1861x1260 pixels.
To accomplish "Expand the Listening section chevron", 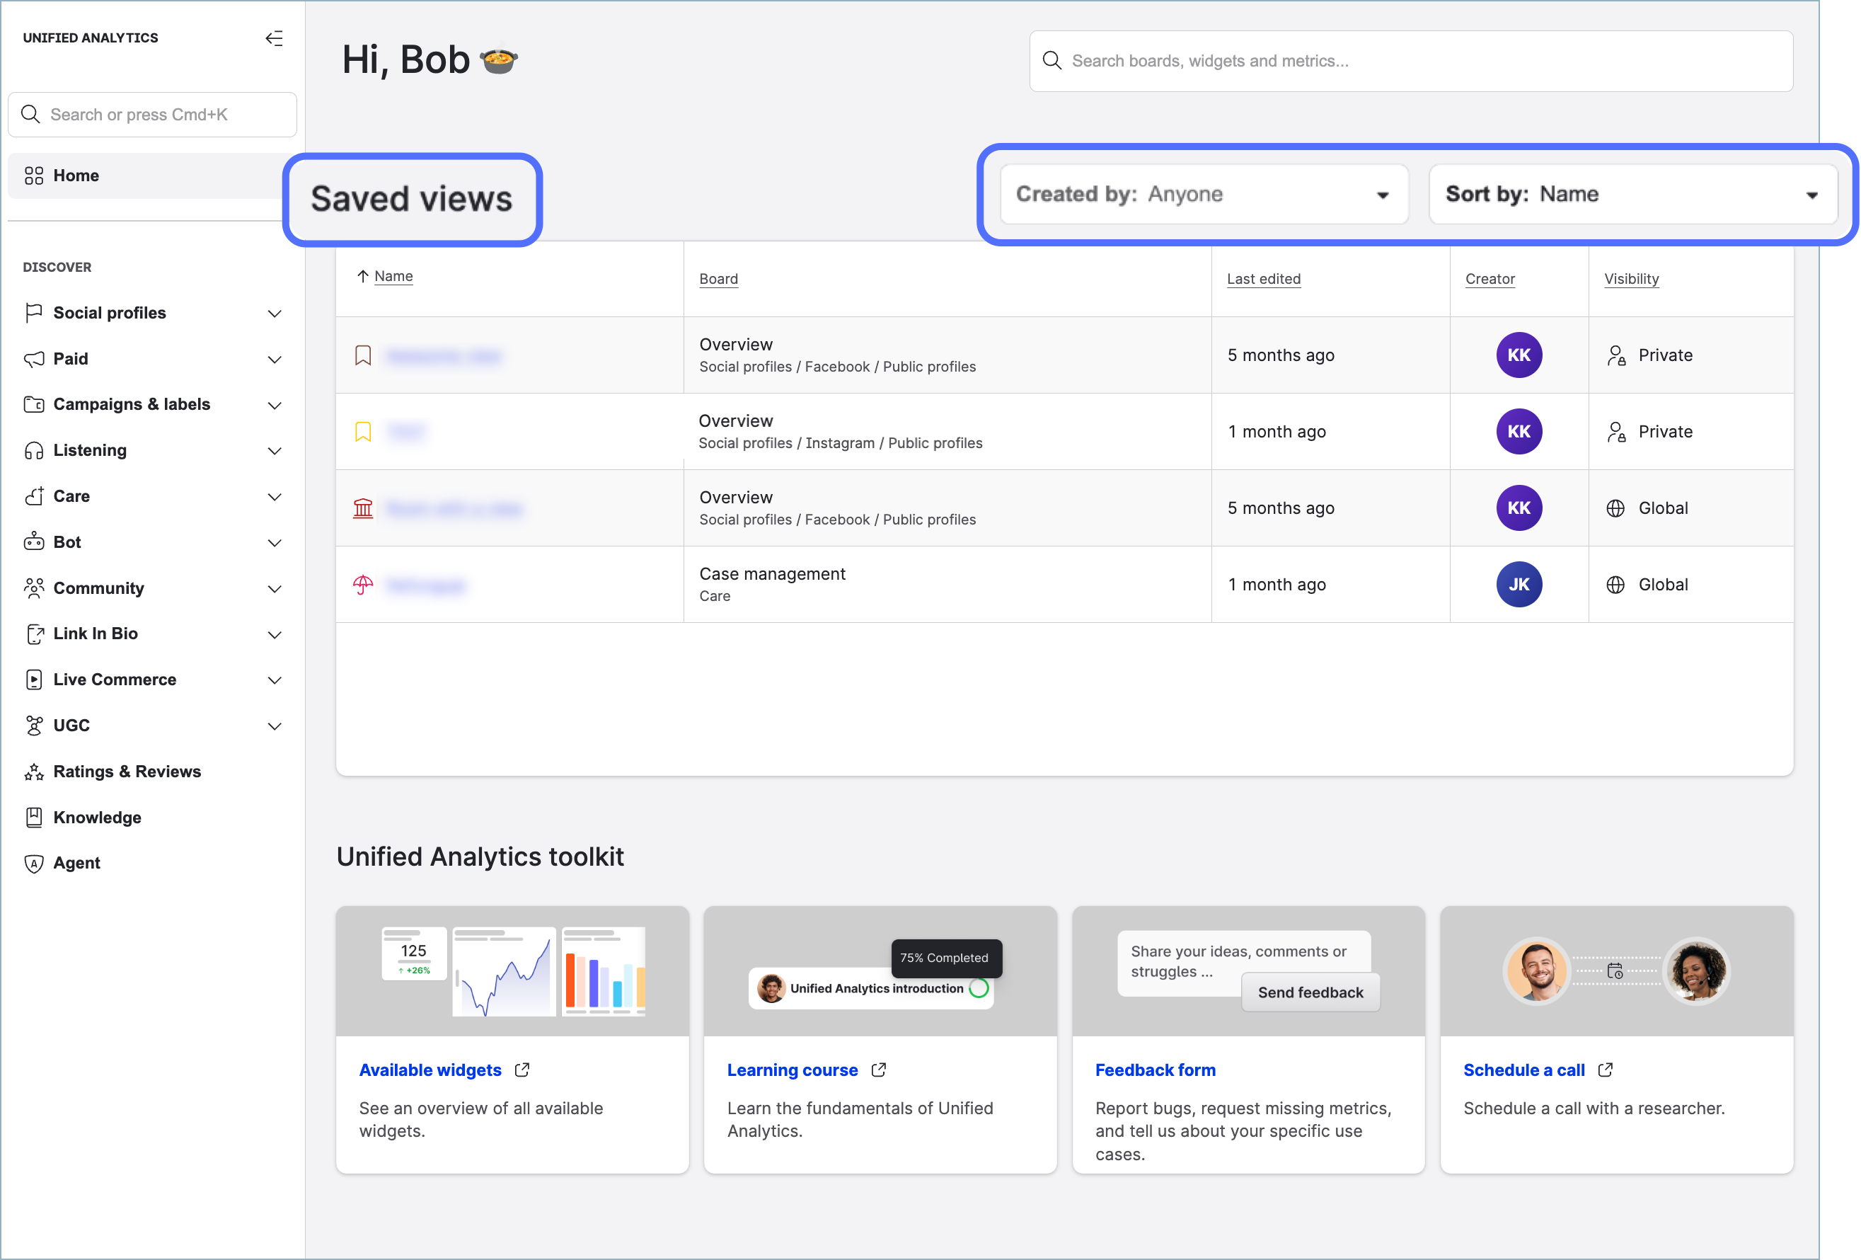I will (x=274, y=451).
